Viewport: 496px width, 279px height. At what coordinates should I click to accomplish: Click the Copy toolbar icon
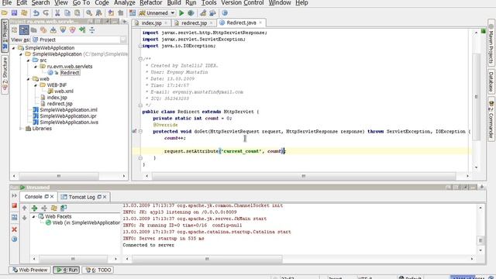point(67,13)
